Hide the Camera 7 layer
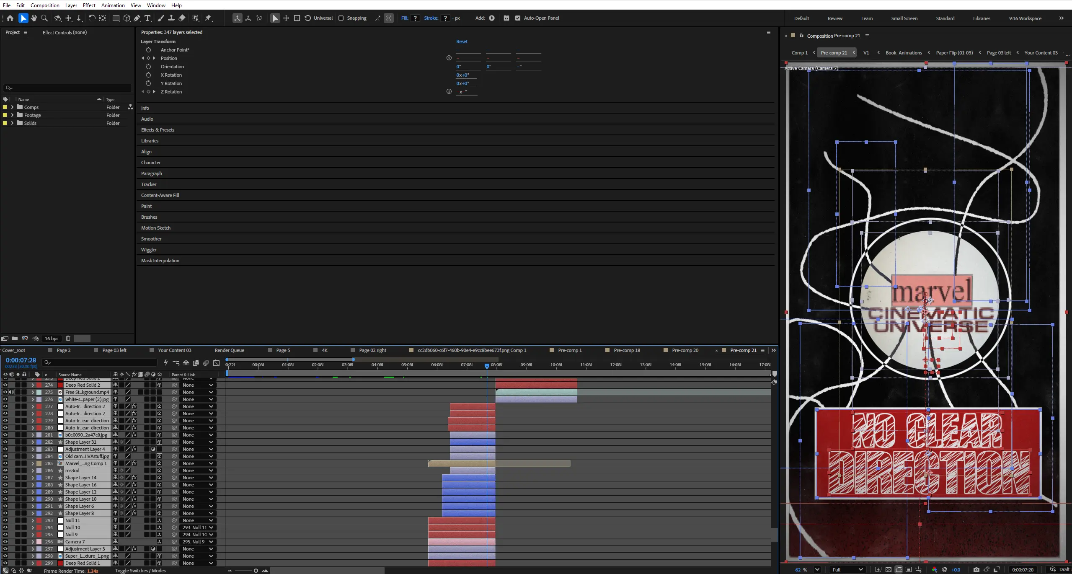Screen dimensions: 1072x574 coord(5,542)
